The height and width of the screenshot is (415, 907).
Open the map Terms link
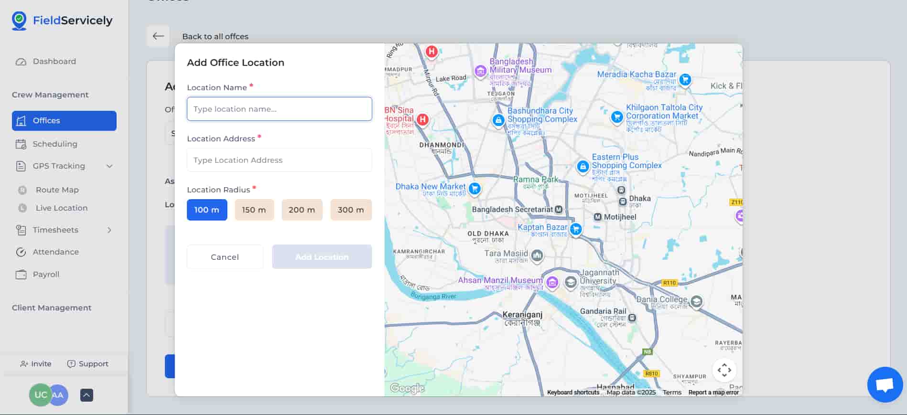pos(672,393)
